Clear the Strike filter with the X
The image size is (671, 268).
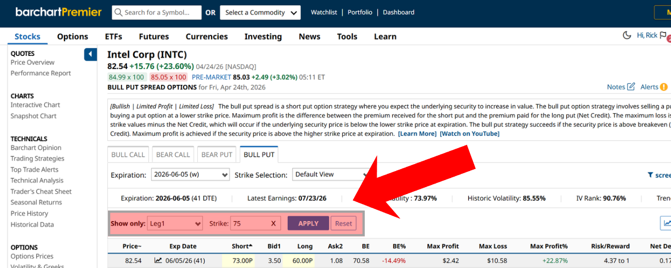273,224
